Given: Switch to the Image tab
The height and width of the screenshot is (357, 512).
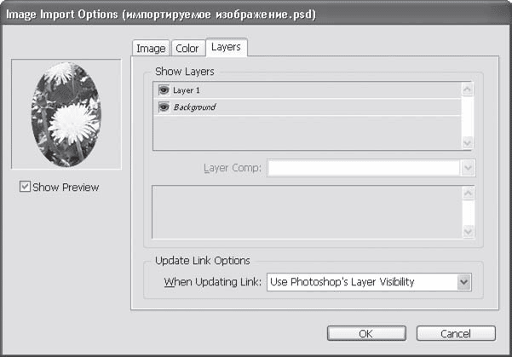Looking at the screenshot, I should pos(151,49).
